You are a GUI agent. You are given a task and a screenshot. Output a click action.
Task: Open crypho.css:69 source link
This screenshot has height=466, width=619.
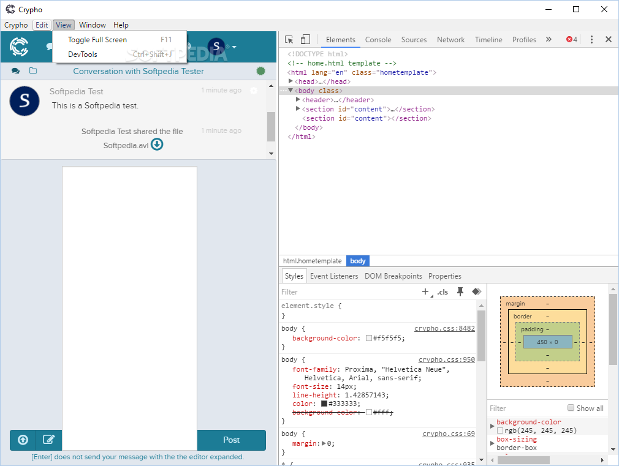pos(449,434)
